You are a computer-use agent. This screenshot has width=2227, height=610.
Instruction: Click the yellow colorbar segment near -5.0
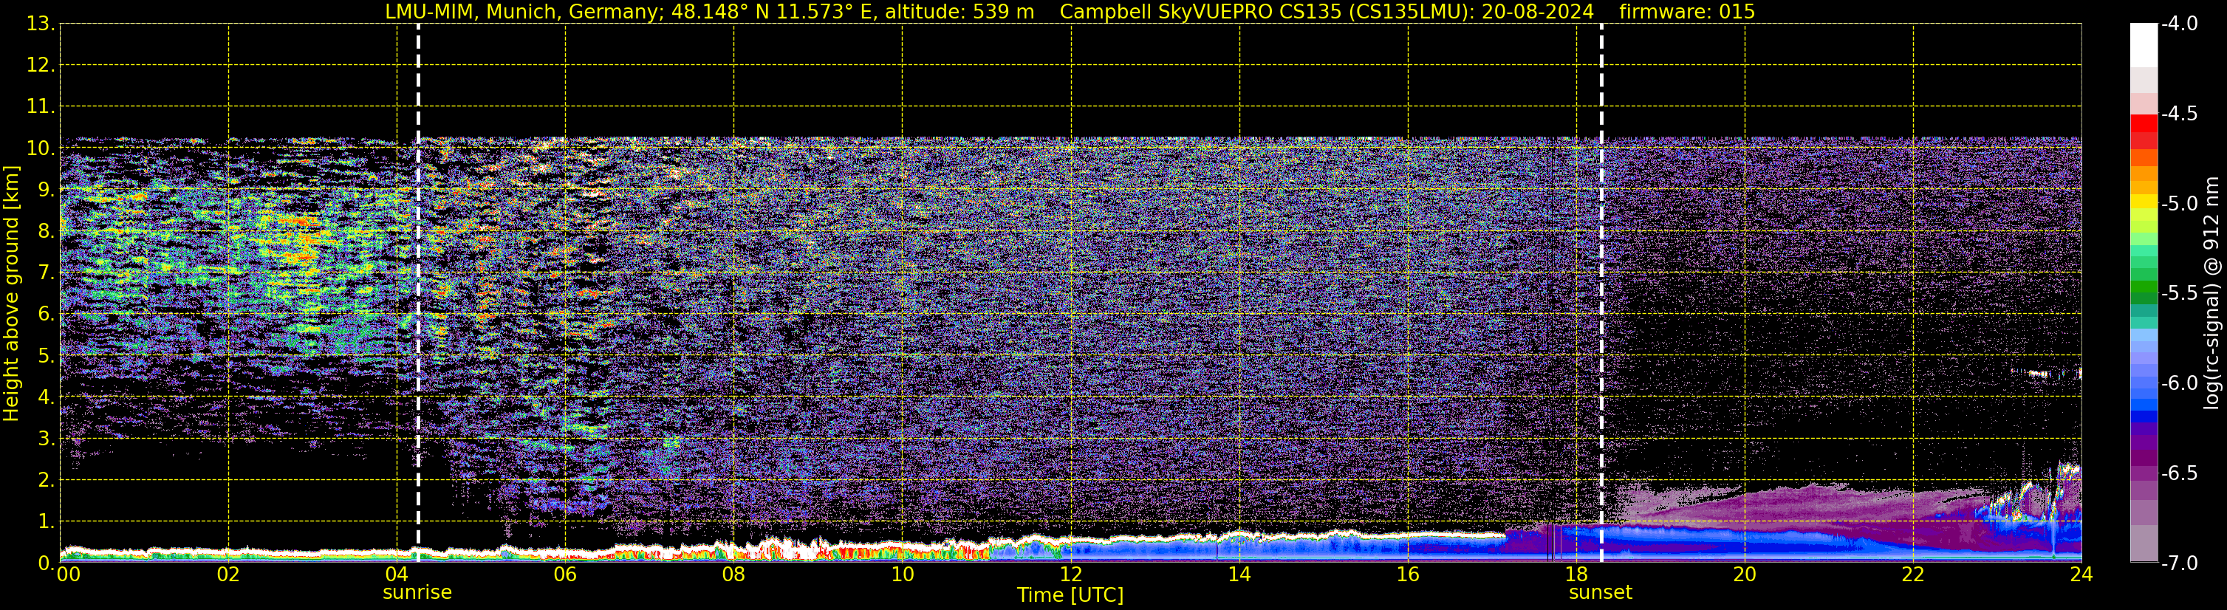2143,202
